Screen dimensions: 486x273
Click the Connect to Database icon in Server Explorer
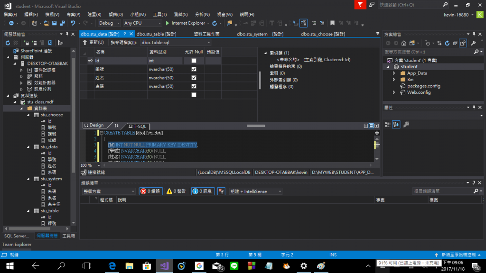pos(27,43)
